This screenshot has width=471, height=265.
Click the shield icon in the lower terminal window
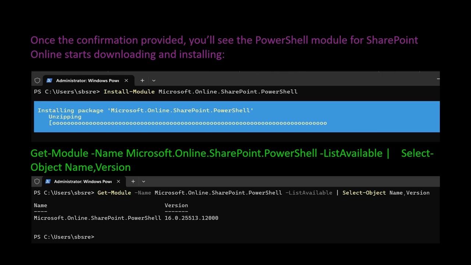click(37, 181)
